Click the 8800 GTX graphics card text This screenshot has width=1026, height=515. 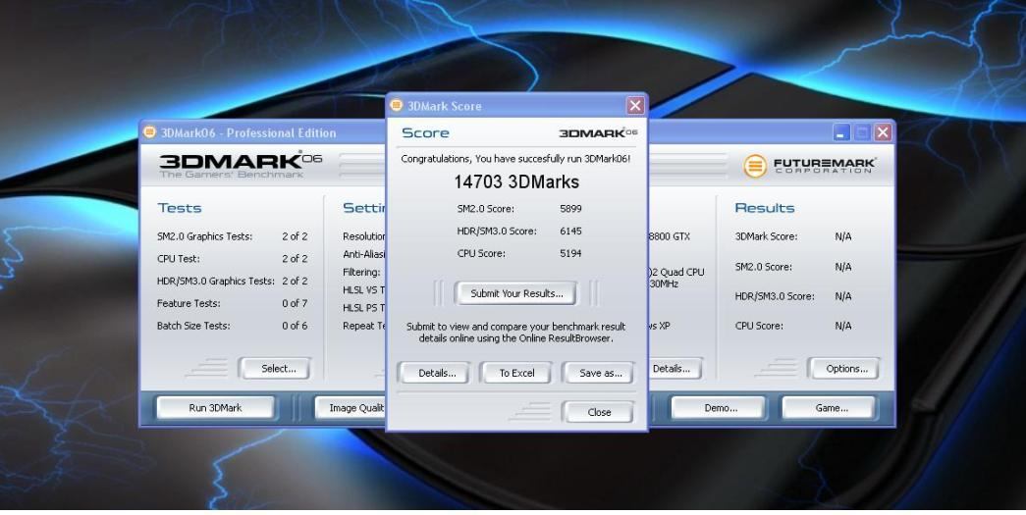click(x=670, y=236)
